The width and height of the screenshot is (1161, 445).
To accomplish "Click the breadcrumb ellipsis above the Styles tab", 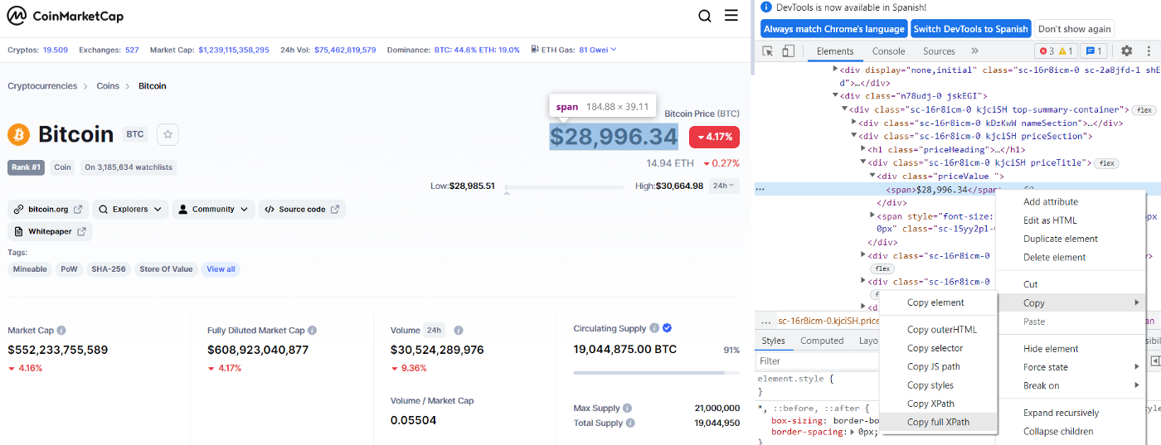I will click(x=764, y=321).
